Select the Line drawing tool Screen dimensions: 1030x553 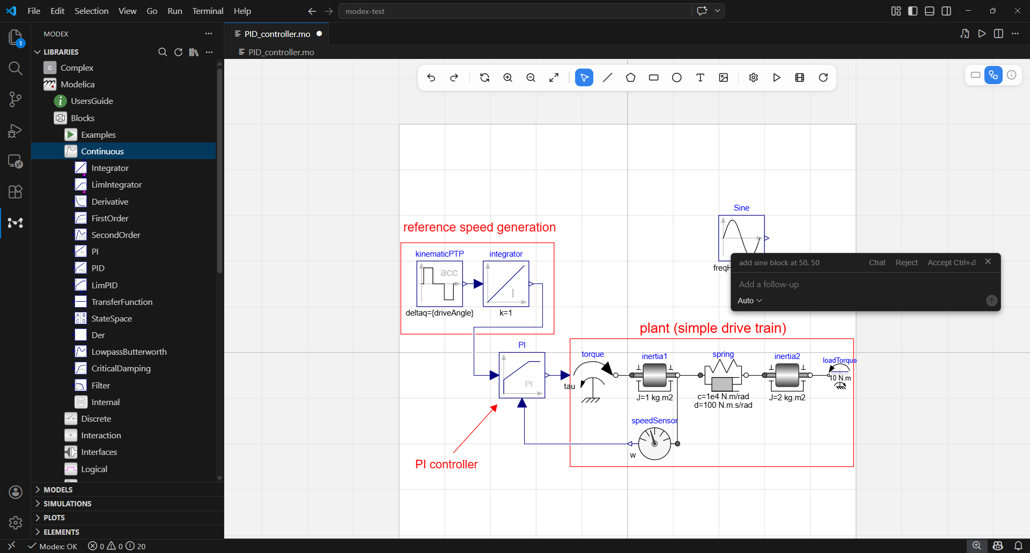coord(607,77)
